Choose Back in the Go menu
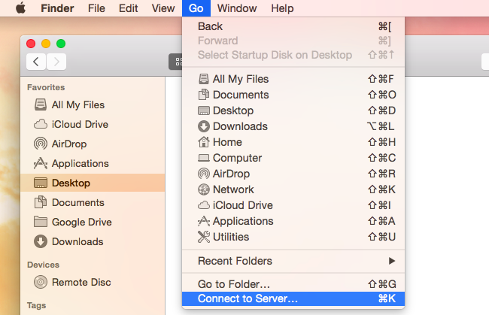489x315 pixels. [293, 26]
